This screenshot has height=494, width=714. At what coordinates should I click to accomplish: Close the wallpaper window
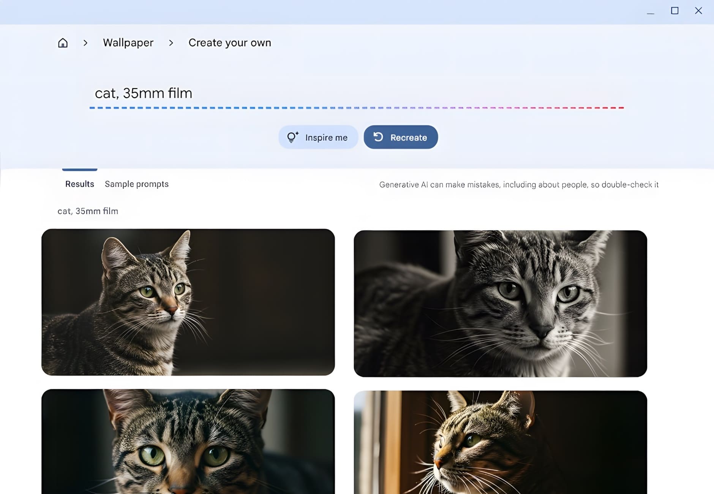pyautogui.click(x=698, y=11)
